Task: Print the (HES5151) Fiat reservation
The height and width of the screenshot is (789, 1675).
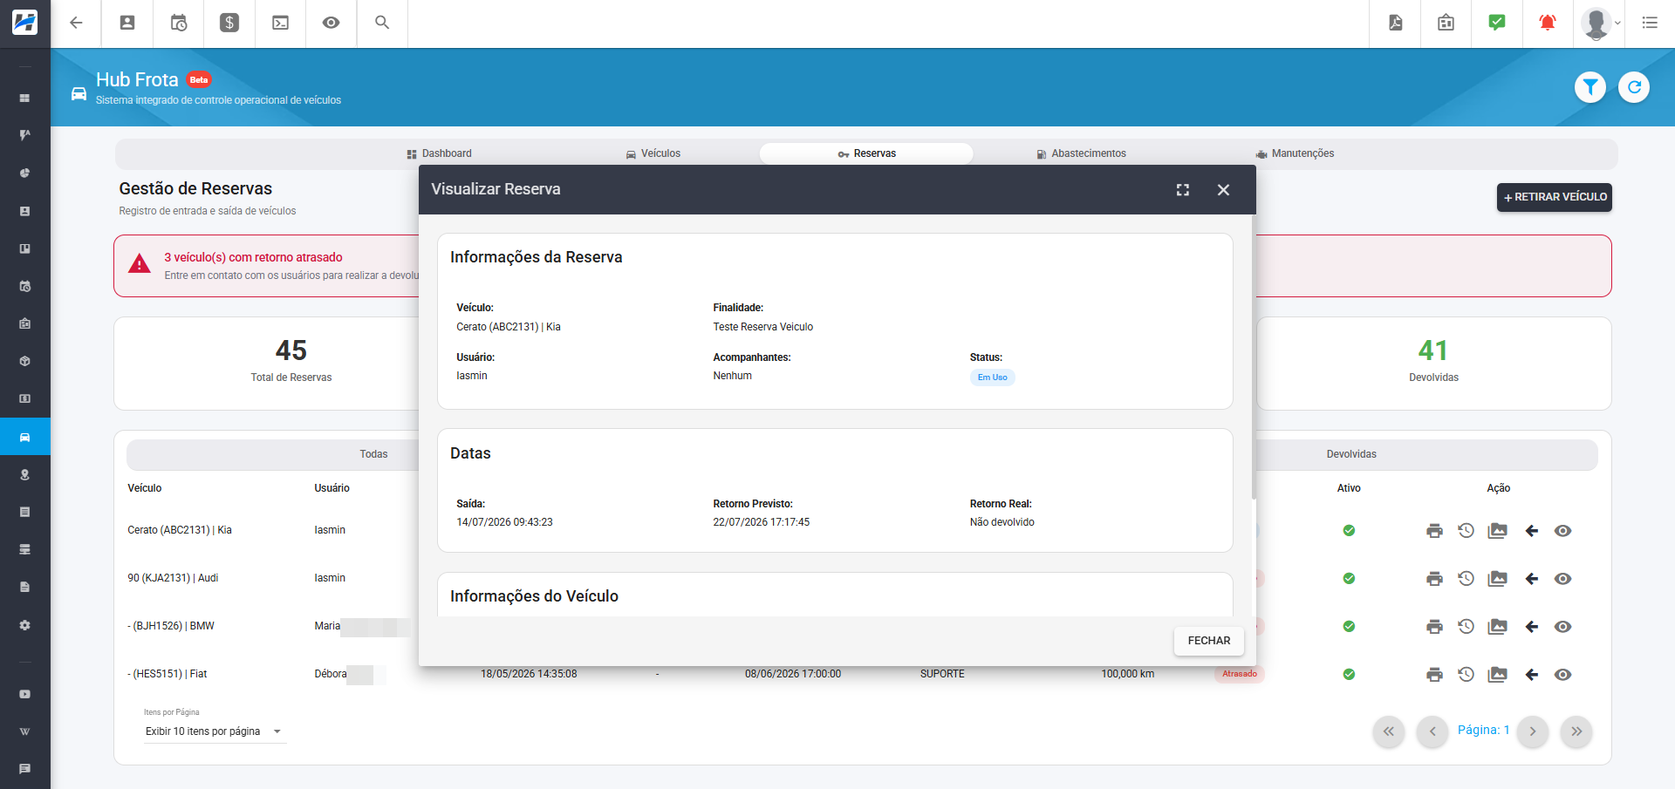Action: (x=1434, y=675)
